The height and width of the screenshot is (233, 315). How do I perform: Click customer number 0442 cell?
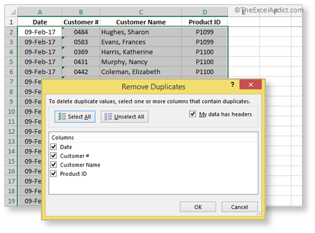point(81,71)
